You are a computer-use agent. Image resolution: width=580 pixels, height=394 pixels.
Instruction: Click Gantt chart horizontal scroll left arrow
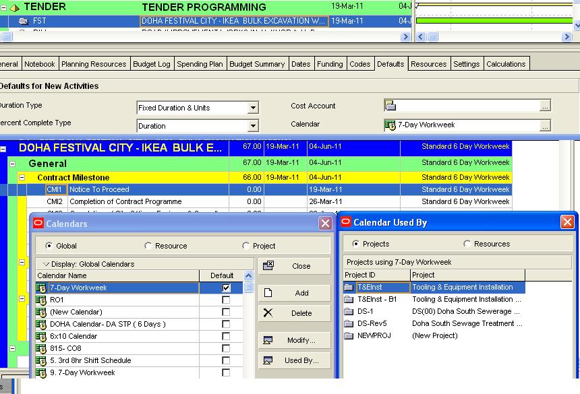click(421, 36)
